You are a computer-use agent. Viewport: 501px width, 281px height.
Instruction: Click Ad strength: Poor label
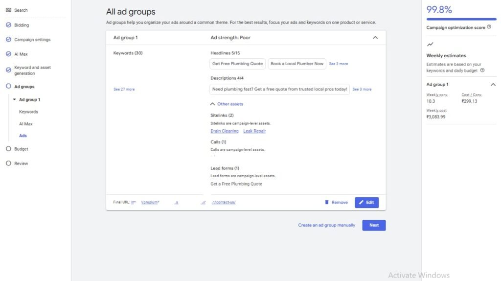point(230,37)
